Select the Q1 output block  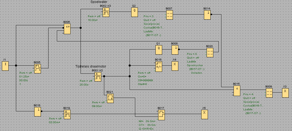click(159, 50)
